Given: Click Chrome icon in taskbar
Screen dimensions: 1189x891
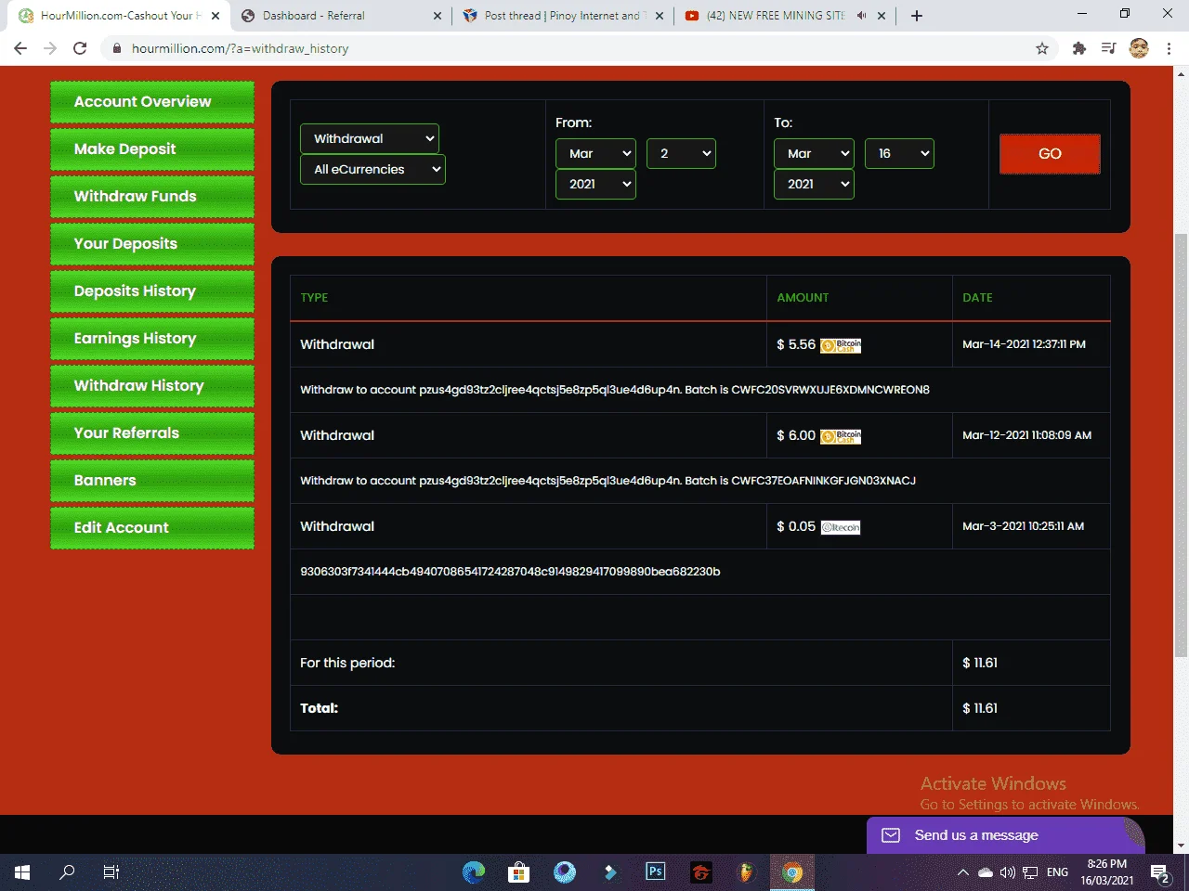Looking at the screenshot, I should 792,872.
